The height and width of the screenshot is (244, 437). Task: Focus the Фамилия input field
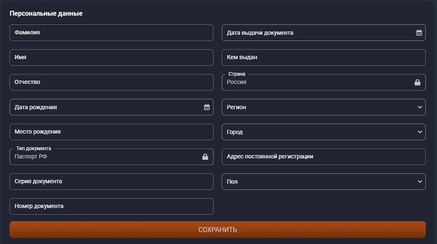click(x=111, y=33)
